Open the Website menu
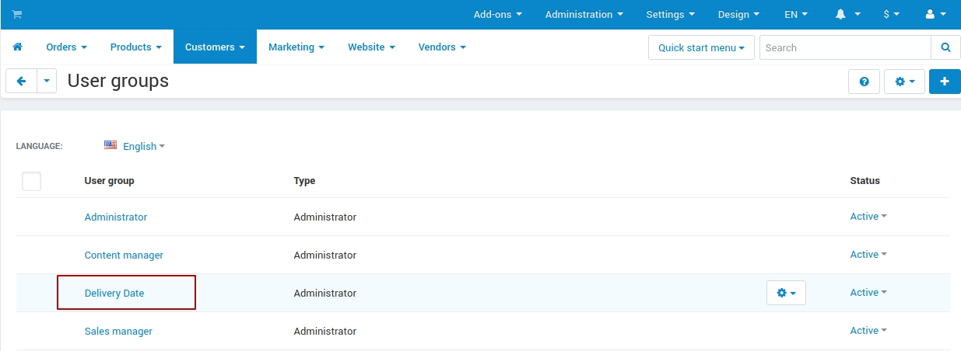Image resolution: width=961 pixels, height=351 pixels. [371, 47]
